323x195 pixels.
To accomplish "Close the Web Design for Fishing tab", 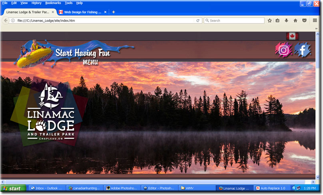I will tap(105, 12).
